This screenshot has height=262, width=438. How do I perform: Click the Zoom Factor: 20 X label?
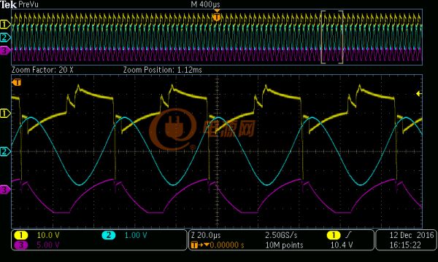(42, 70)
